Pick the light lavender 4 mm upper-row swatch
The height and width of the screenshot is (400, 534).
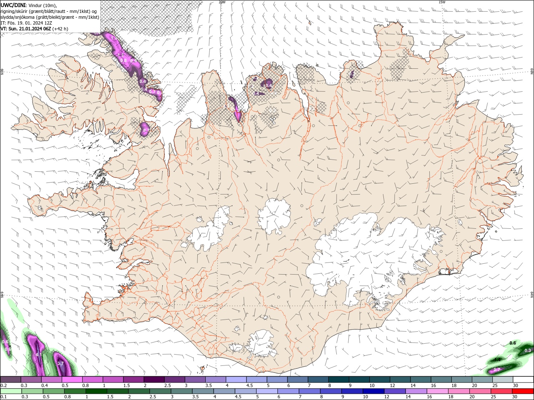pyautogui.click(x=236, y=380)
